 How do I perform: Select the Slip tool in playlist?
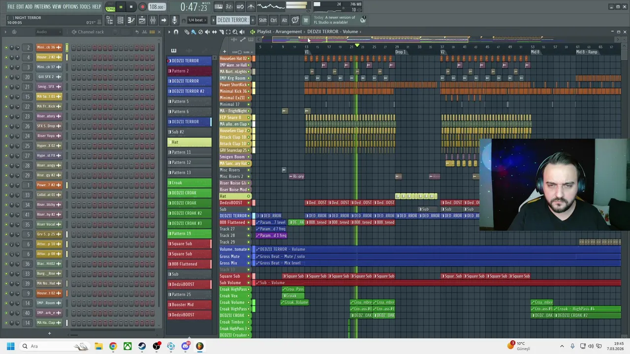click(214, 32)
